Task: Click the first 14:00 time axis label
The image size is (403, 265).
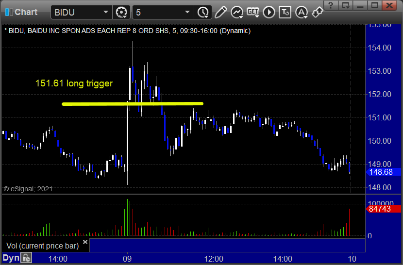Action: pos(58,259)
